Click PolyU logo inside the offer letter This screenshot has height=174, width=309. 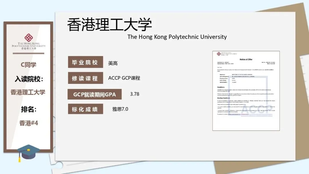coord(227,54)
